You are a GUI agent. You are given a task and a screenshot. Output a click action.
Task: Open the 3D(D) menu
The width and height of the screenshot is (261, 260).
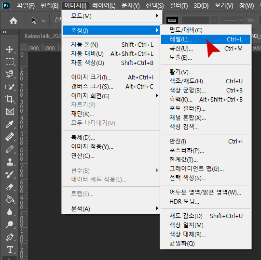pyautogui.click(x=201, y=6)
